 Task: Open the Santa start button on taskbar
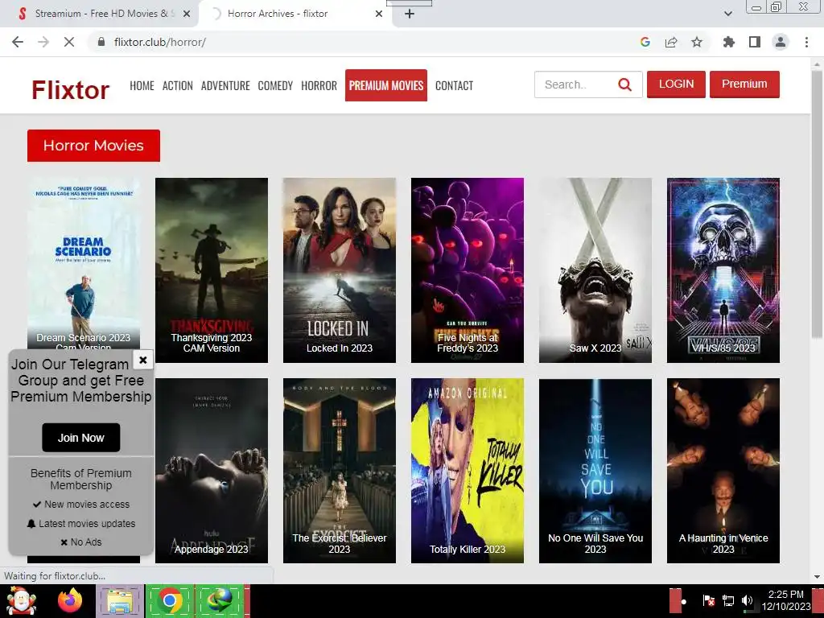[x=21, y=600]
